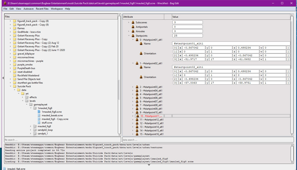
Task: Click the flames folder icon
Action: coord(15,28)
